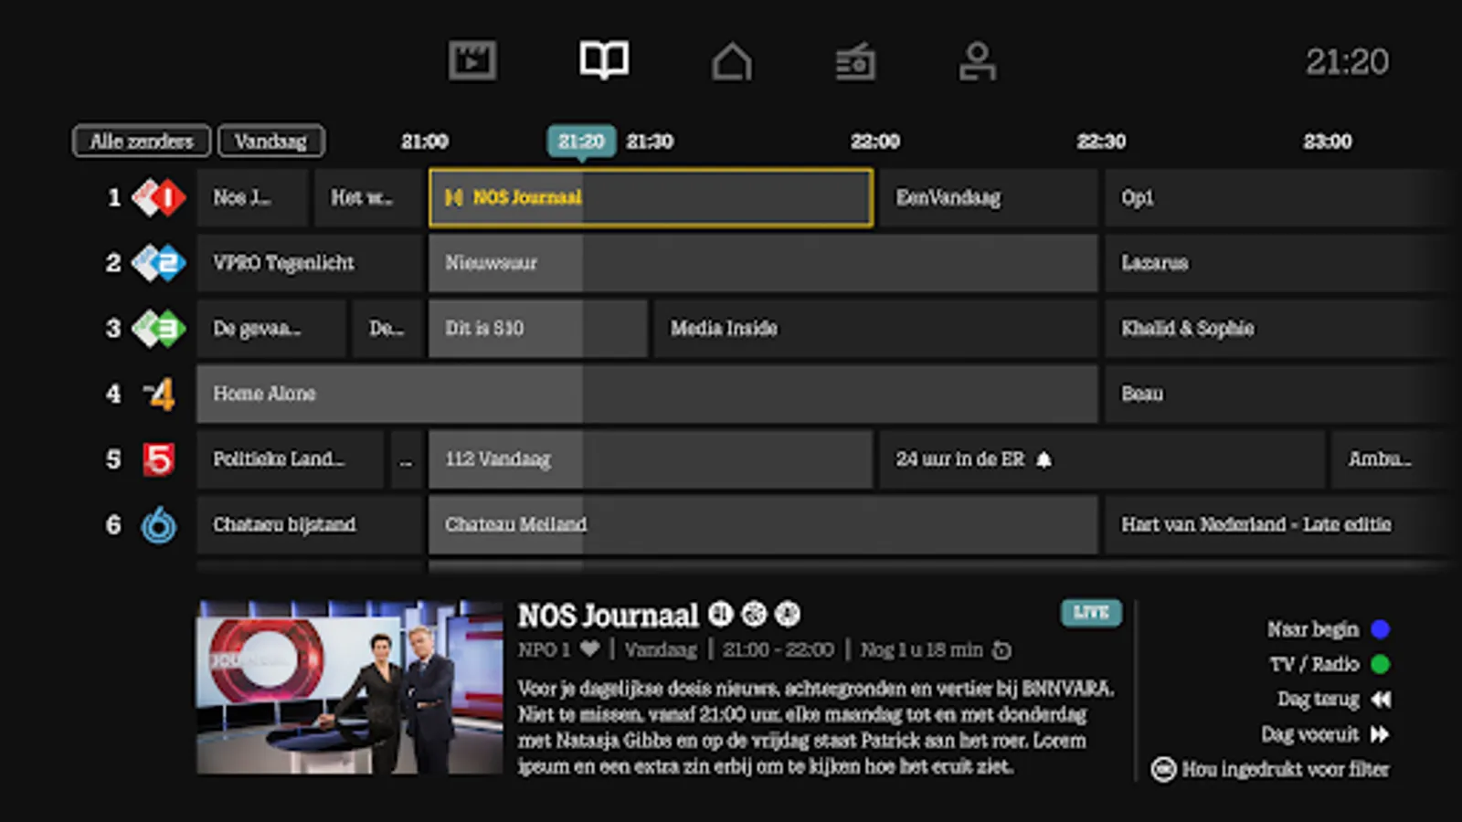This screenshot has width=1462, height=822.
Task: Click the replay icon after Nog 1 u 18 min
Action: [1002, 650]
